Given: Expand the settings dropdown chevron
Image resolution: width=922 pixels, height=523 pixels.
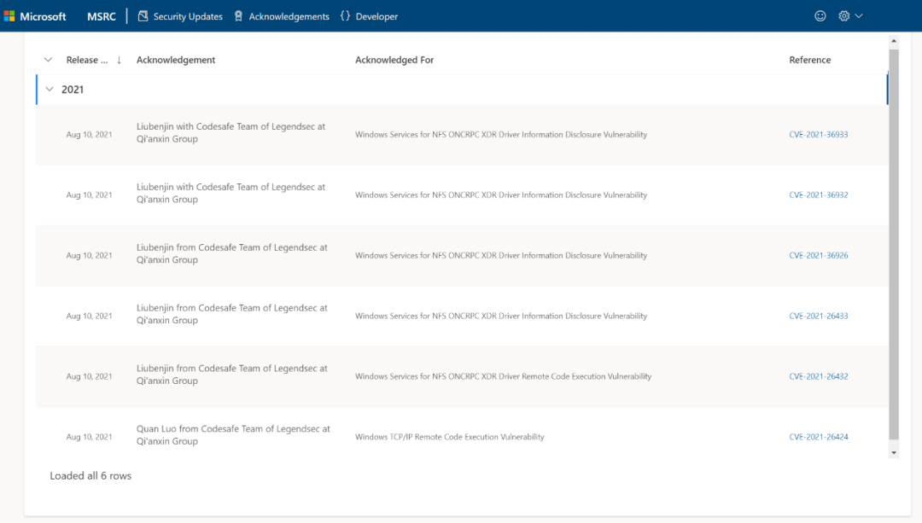Looking at the screenshot, I should [x=859, y=16].
